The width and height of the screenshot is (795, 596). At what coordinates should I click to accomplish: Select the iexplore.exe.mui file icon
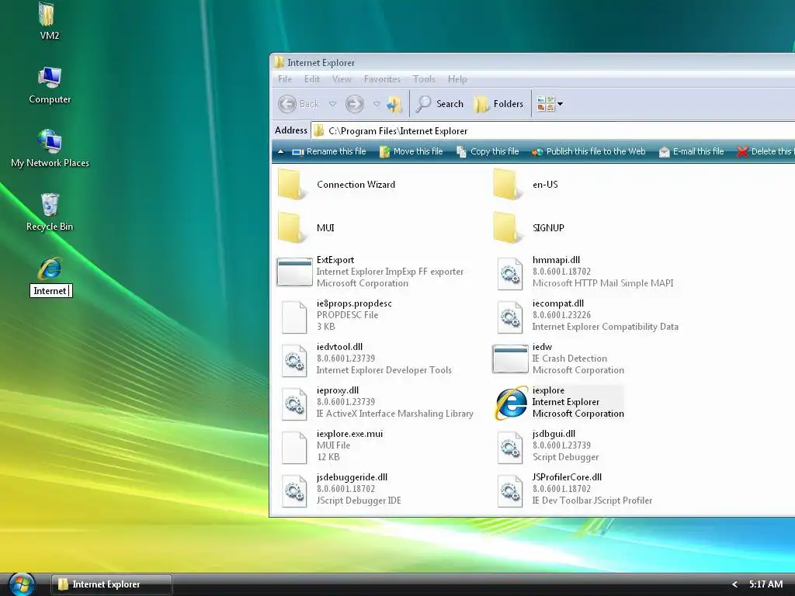tap(294, 448)
